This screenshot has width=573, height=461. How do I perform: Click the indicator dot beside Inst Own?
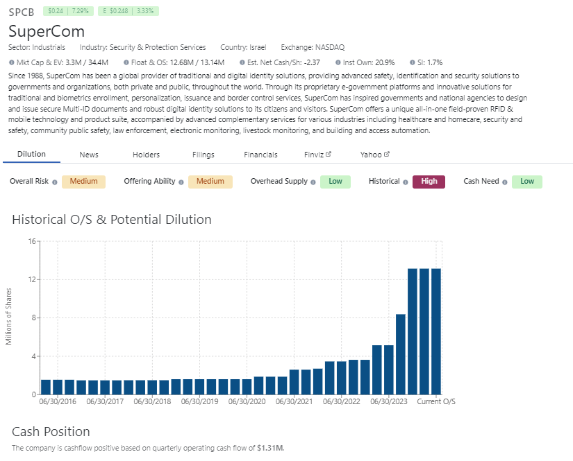click(338, 62)
